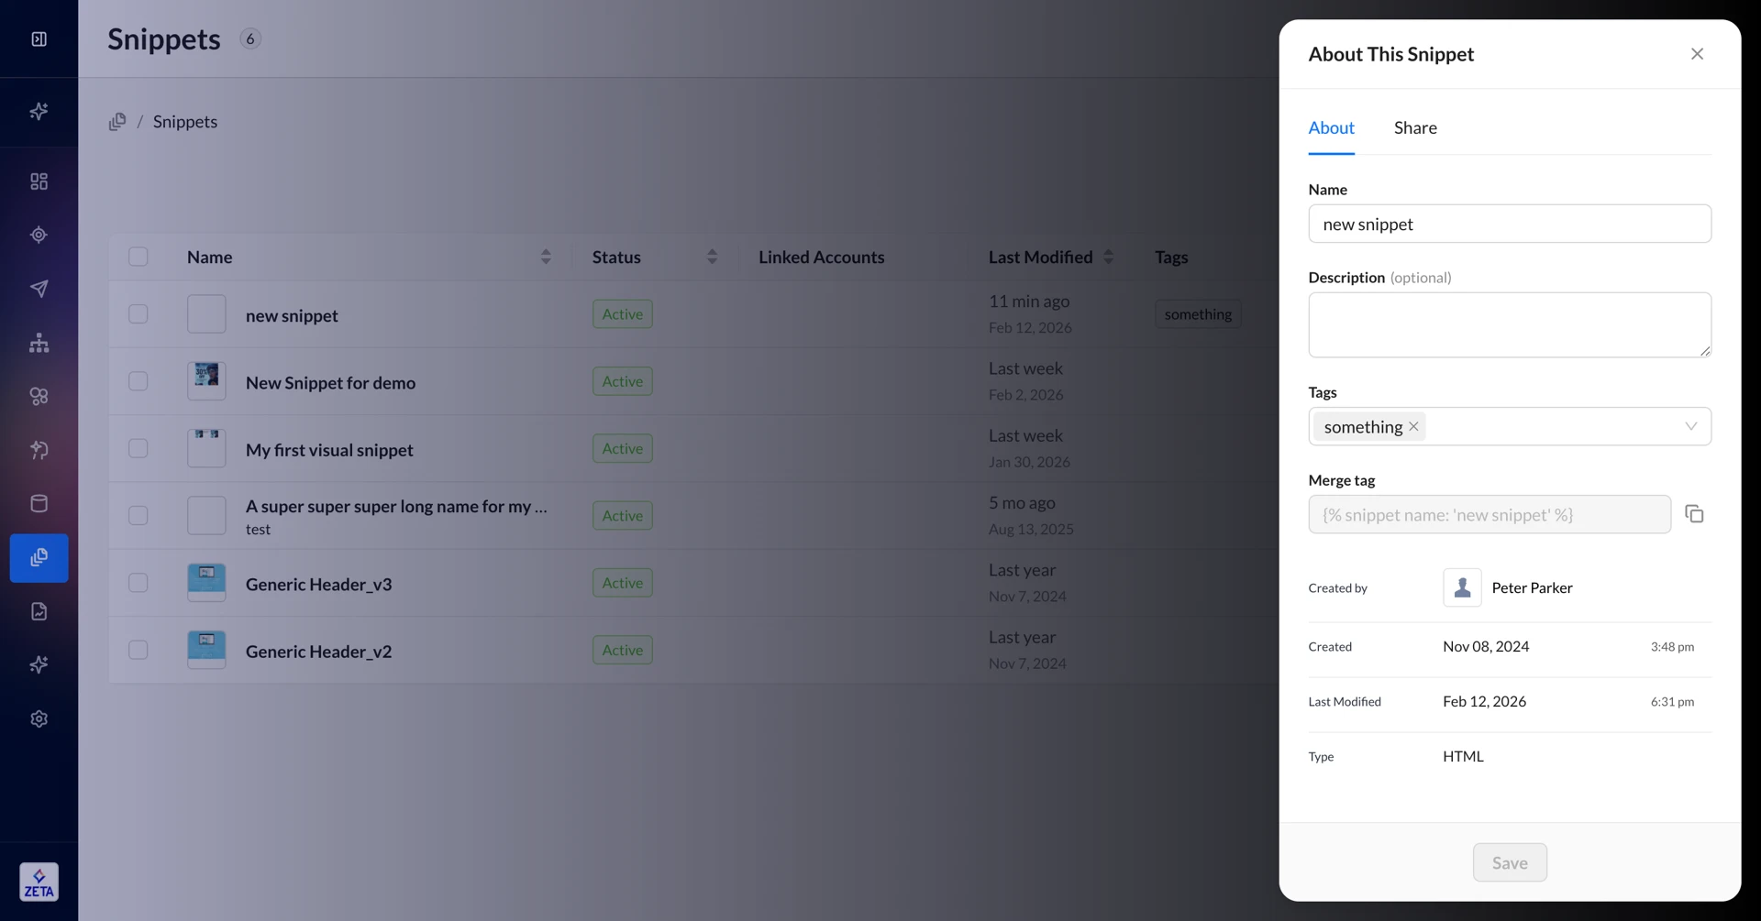Viewport: 1761px width, 921px height.
Task: Switch to the Share tab
Action: (x=1414, y=128)
